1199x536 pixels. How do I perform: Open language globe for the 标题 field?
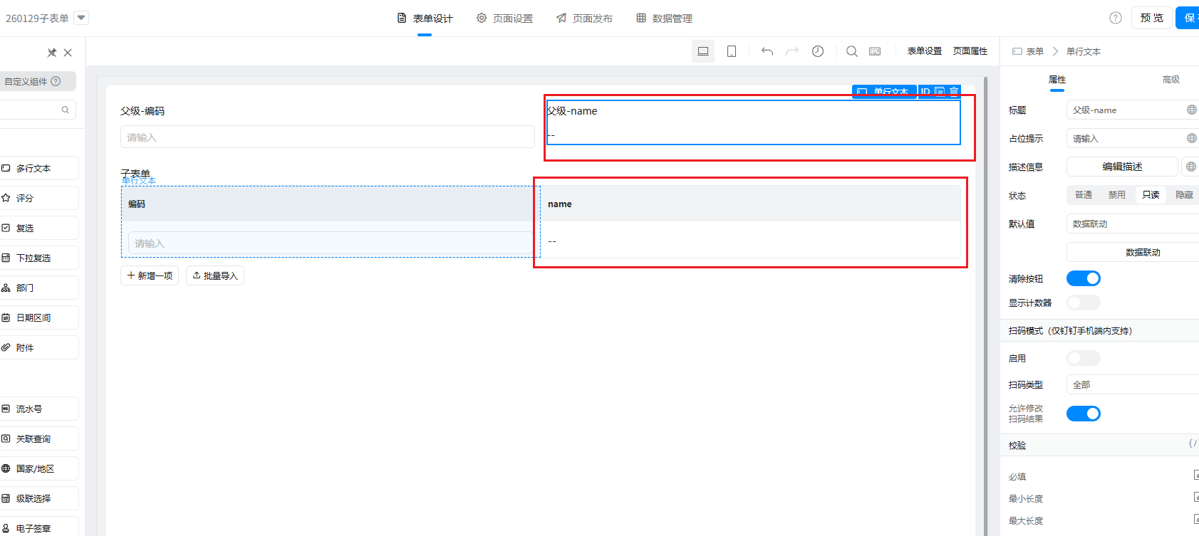[x=1191, y=110]
